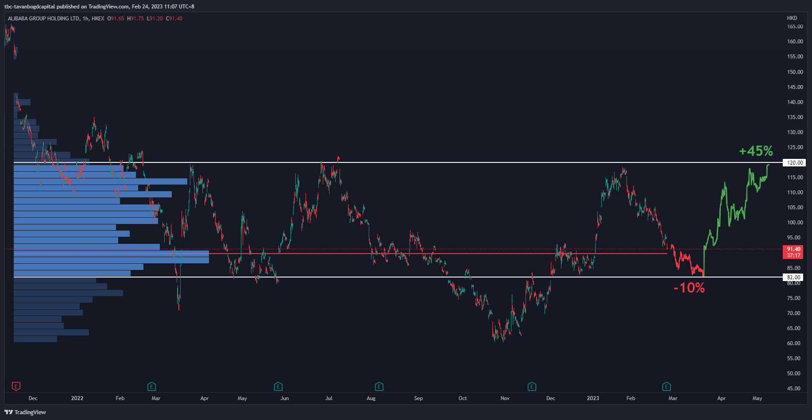Click the 37:17 bar countdown timer
Image resolution: width=812 pixels, height=420 pixels.
click(793, 255)
